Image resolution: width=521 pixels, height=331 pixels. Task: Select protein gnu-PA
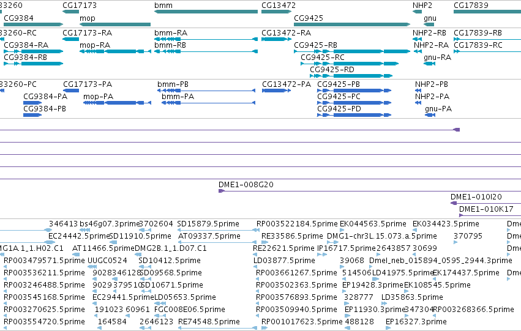point(430,115)
